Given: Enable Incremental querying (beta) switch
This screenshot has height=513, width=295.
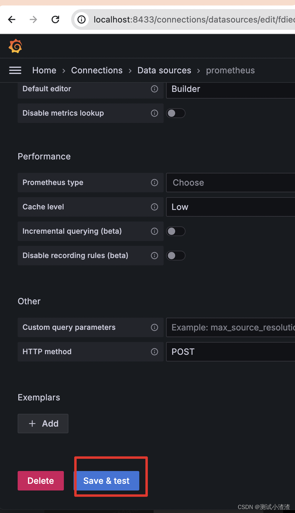Looking at the screenshot, I should pyautogui.click(x=176, y=231).
